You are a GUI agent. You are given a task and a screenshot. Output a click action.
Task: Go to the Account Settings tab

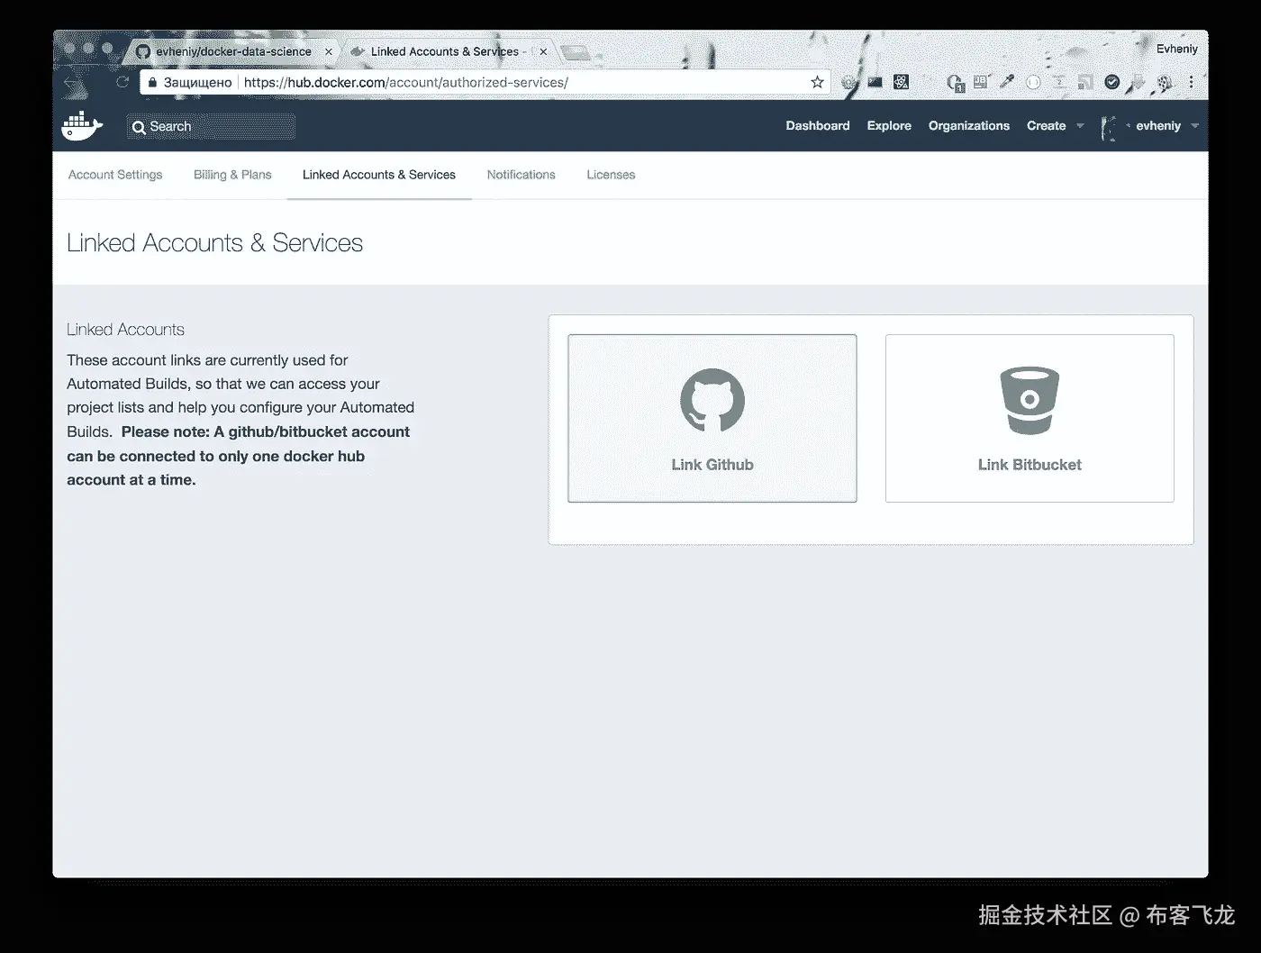[x=115, y=175]
